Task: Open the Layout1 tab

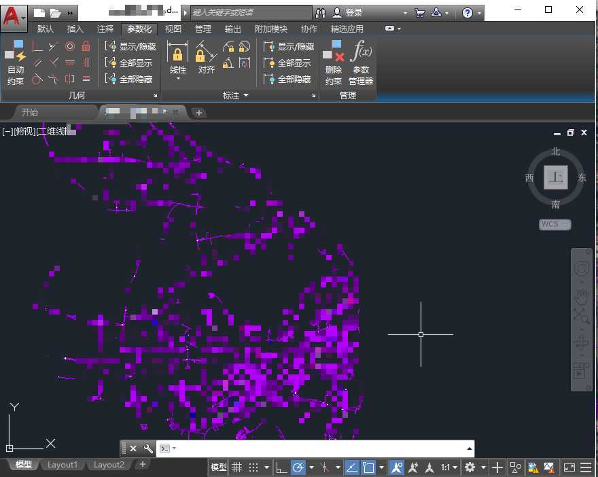Action: pos(63,465)
